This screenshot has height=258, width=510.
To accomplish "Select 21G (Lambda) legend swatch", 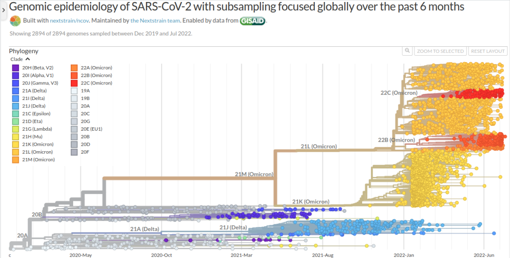I will [15, 129].
